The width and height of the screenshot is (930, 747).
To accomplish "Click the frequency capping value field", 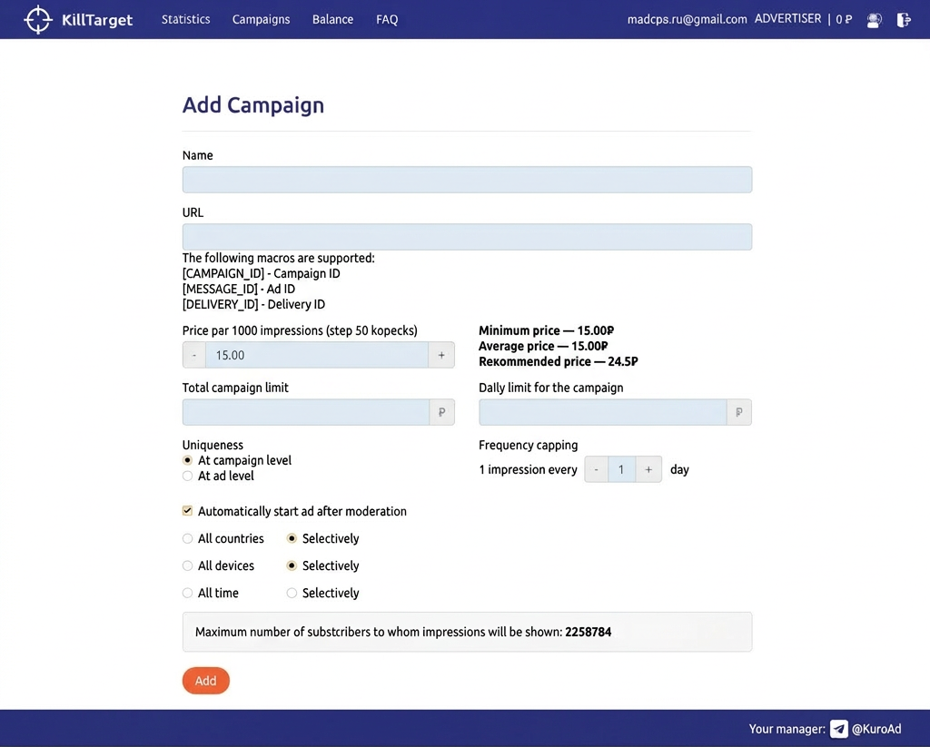I will (x=621, y=469).
